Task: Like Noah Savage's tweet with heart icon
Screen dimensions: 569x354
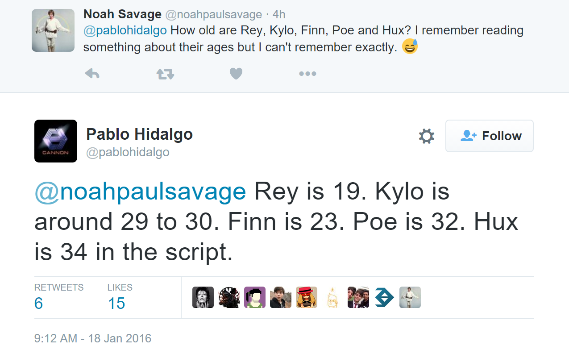Action: pyautogui.click(x=236, y=74)
